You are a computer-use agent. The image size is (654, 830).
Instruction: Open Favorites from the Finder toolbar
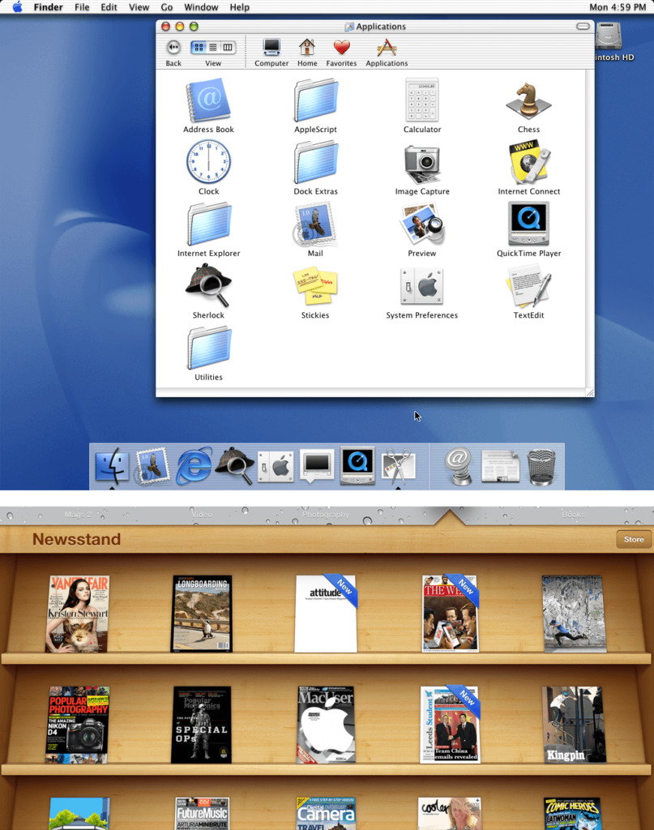point(341,53)
